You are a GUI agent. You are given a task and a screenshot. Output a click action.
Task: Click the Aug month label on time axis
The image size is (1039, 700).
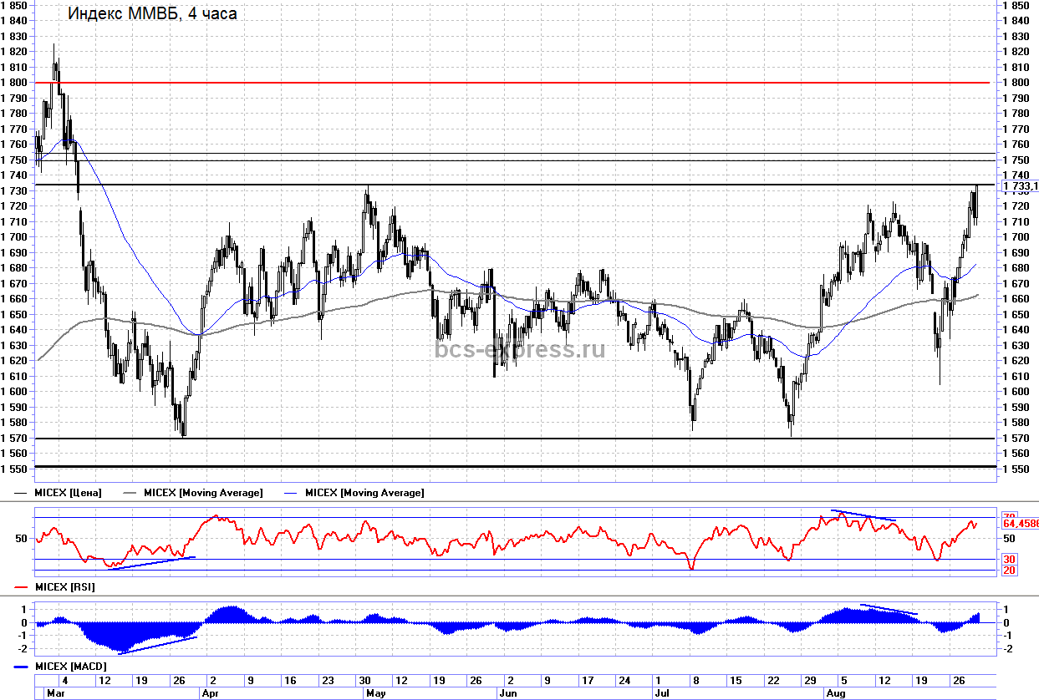click(834, 693)
